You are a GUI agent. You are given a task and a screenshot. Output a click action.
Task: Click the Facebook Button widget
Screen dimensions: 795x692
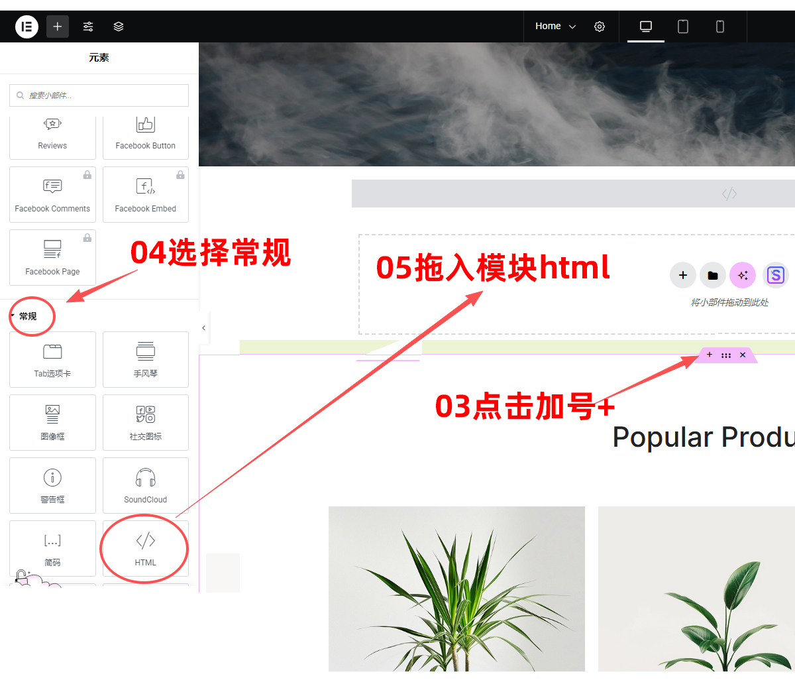coord(145,136)
